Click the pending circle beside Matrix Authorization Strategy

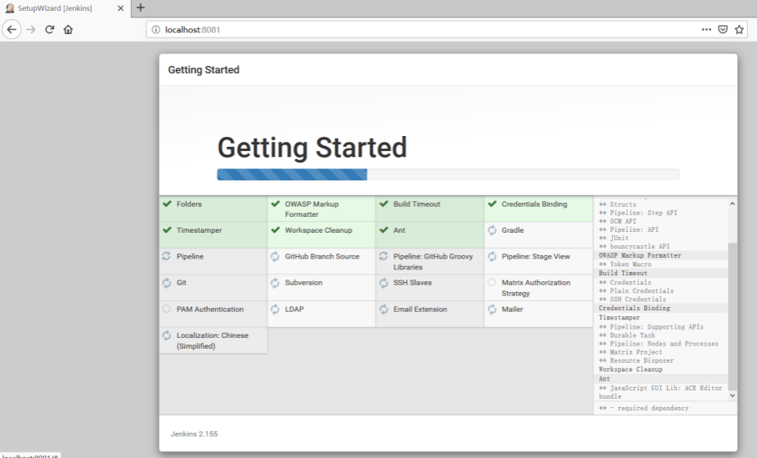click(492, 282)
